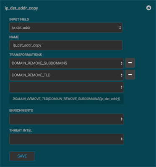This screenshot has width=156, height=167.
Task: Open the ENRICHMENTS dropdown
Action: [66, 119]
